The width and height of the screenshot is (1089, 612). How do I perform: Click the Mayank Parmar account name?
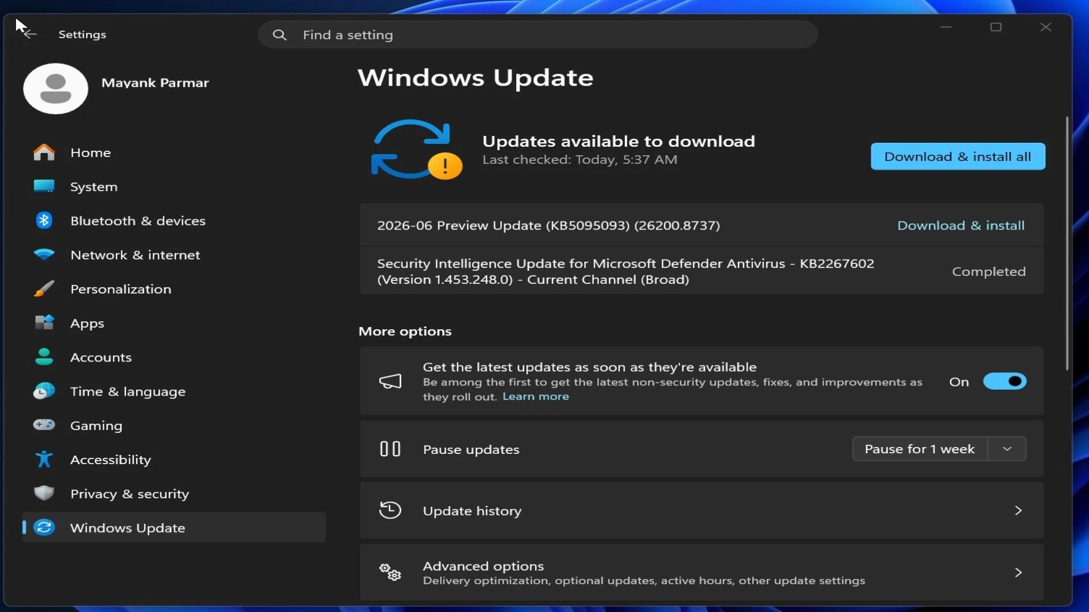click(x=155, y=82)
